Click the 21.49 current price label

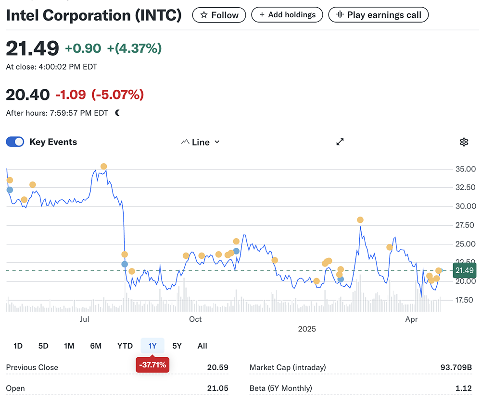[x=465, y=270]
